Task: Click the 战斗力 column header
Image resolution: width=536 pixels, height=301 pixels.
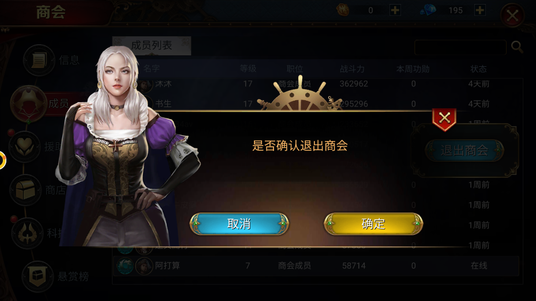Action: (352, 69)
